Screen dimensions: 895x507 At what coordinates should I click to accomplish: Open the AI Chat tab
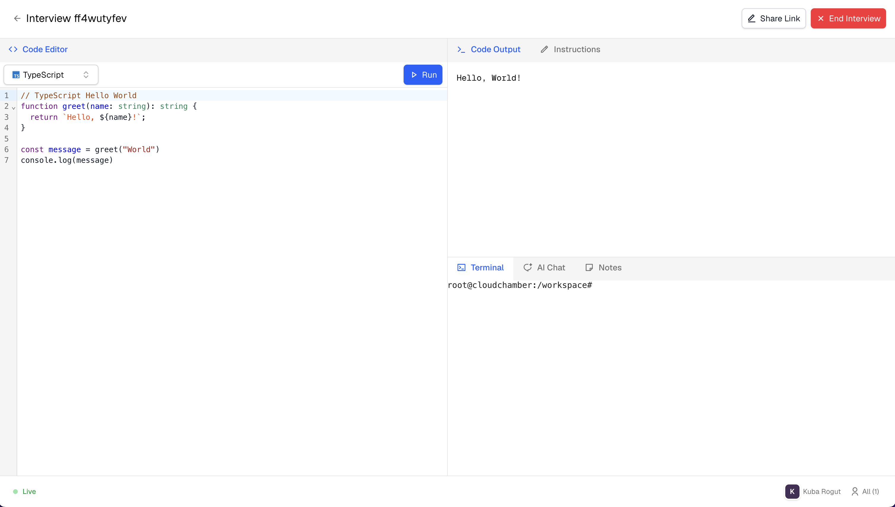pyautogui.click(x=544, y=267)
